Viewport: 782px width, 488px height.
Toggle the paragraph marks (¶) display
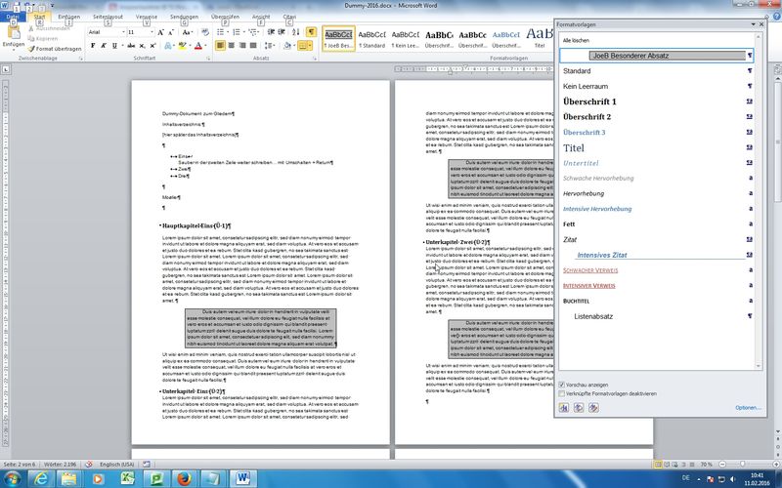click(x=309, y=31)
